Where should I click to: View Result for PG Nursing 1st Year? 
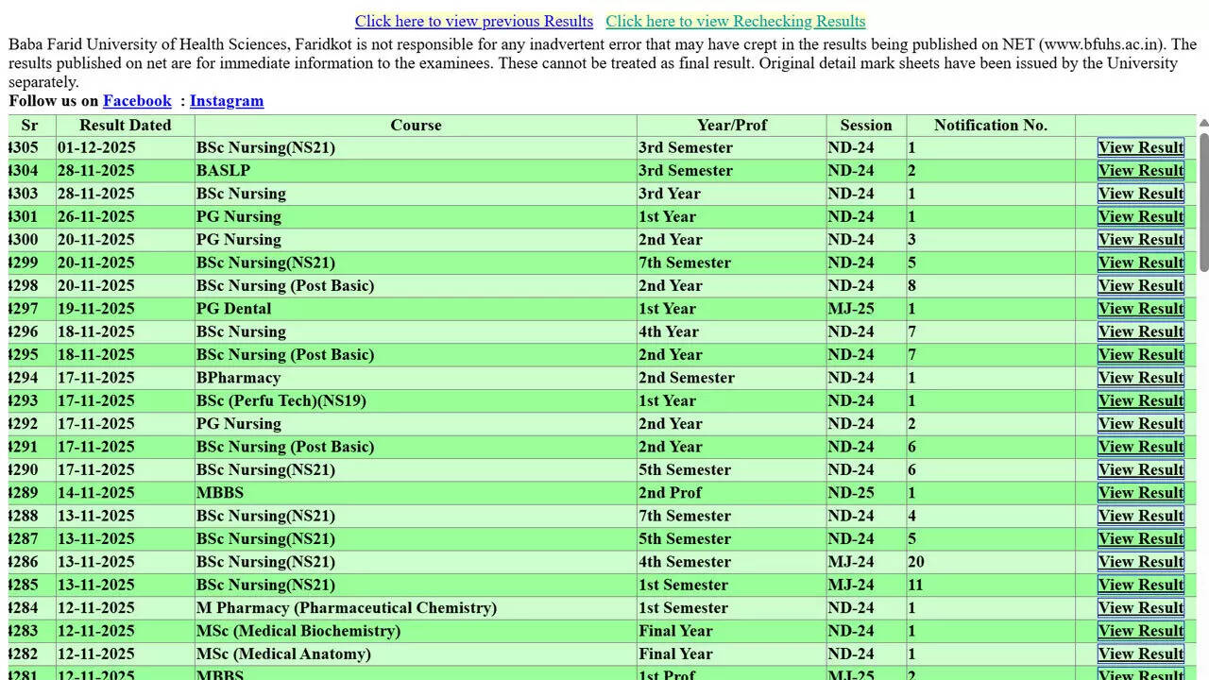1140,216
